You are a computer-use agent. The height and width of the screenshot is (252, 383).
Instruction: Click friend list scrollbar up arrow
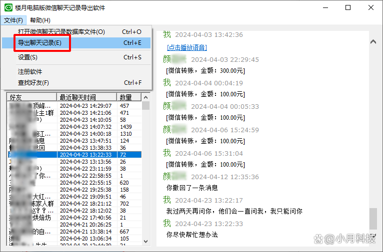point(146,97)
